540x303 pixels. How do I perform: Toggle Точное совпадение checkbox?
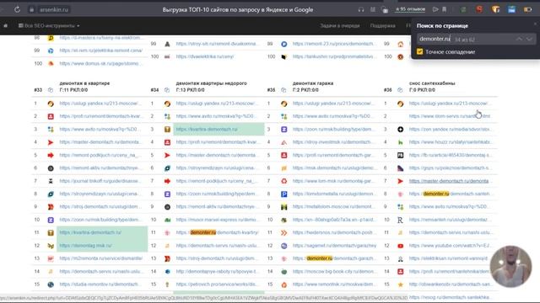419,52
